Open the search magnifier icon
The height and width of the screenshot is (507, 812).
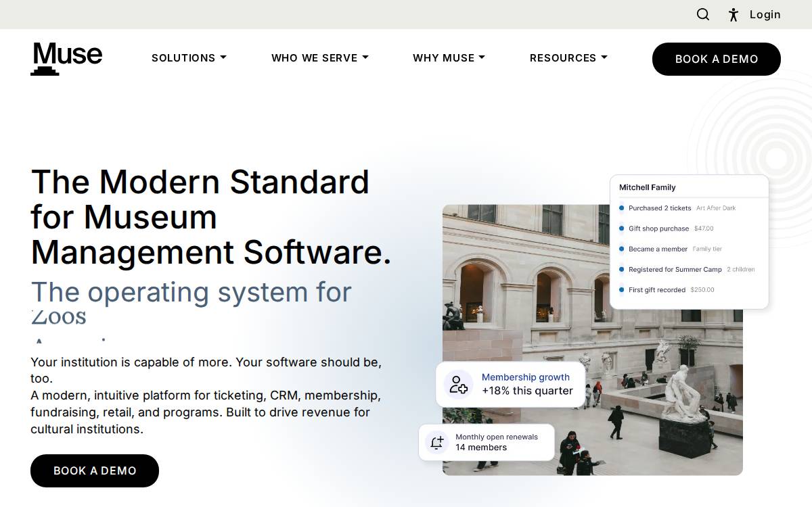point(703,14)
